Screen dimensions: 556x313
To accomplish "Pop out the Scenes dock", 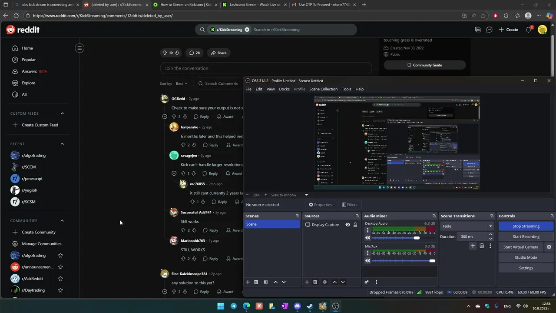I will pyautogui.click(x=298, y=216).
